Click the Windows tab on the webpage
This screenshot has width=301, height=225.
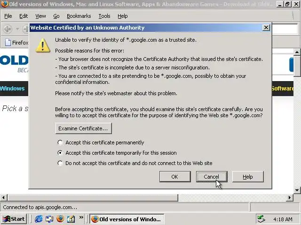(12, 89)
